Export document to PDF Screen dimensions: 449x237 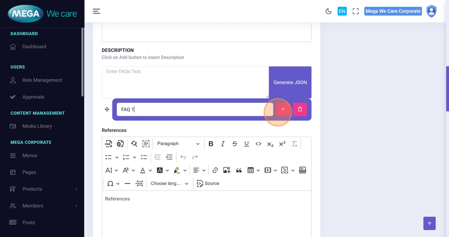pos(109,144)
